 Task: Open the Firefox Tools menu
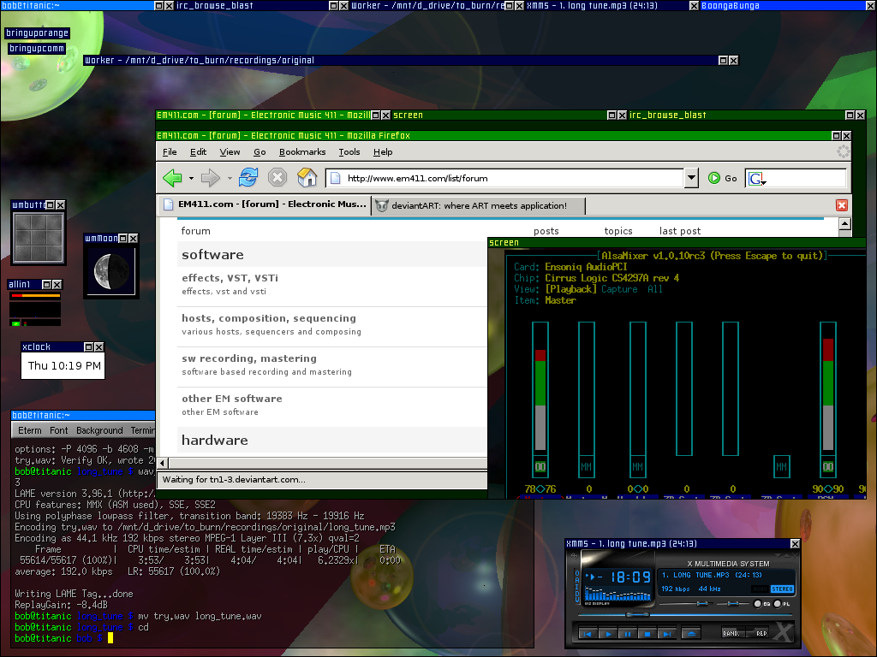click(349, 152)
